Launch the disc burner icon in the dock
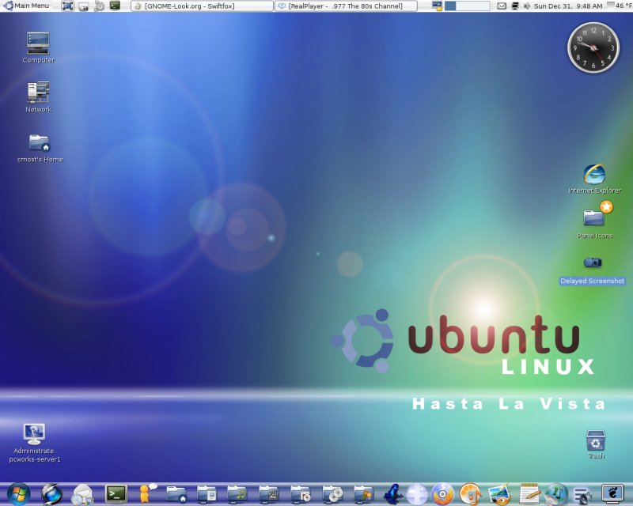Viewport: 633px width, 506px height. pos(442,494)
